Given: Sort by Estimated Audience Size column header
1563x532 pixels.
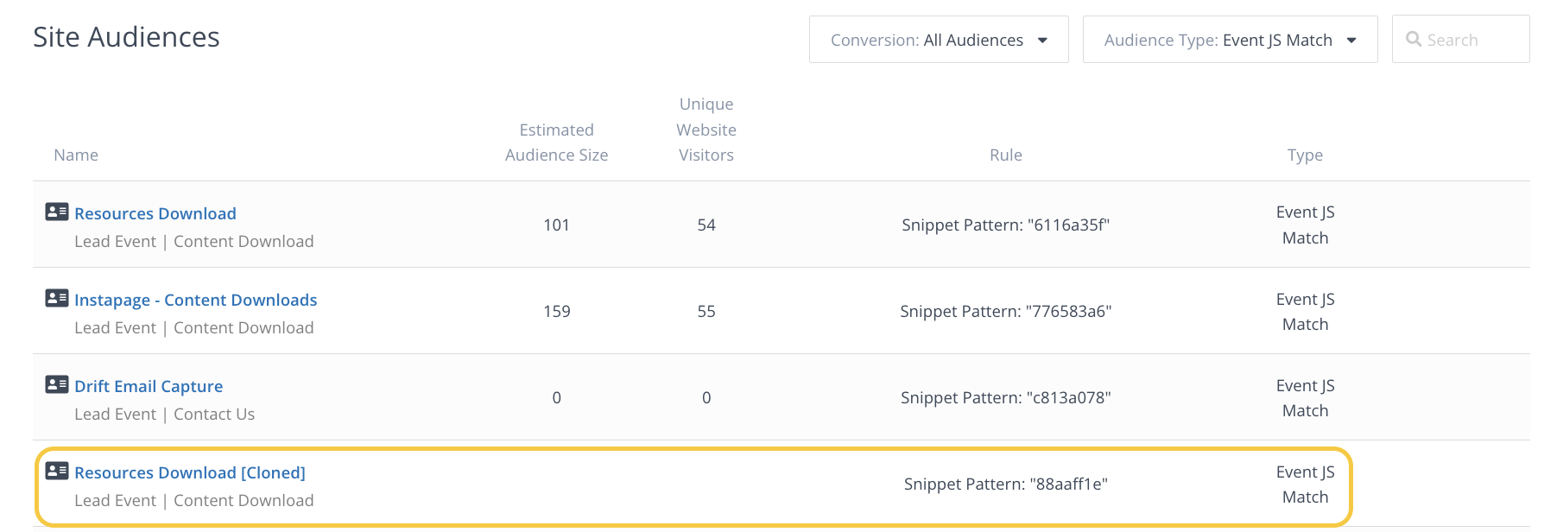Looking at the screenshot, I should (556, 142).
